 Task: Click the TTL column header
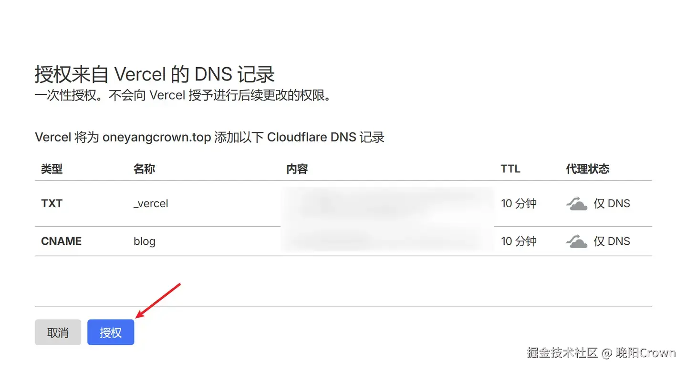510,169
